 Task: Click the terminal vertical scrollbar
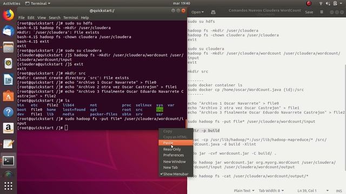tap(186, 123)
